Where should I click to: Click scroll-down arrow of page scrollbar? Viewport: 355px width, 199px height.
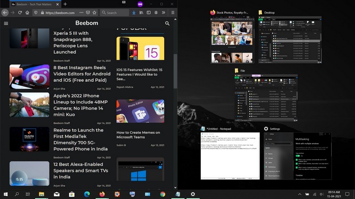(175, 187)
